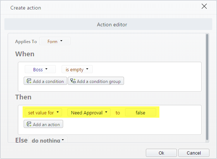Screen dimensions: 217x159
Task: Expand the Need Approval field dropdown
Action: point(89,112)
